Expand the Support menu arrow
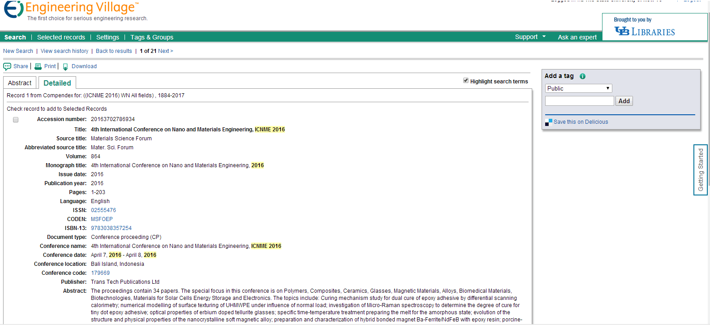Image resolution: width=710 pixels, height=325 pixels. pos(544,37)
